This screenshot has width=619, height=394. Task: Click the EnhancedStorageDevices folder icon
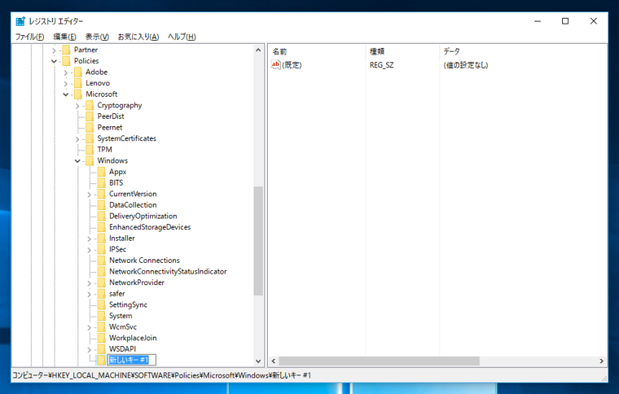coord(102,227)
